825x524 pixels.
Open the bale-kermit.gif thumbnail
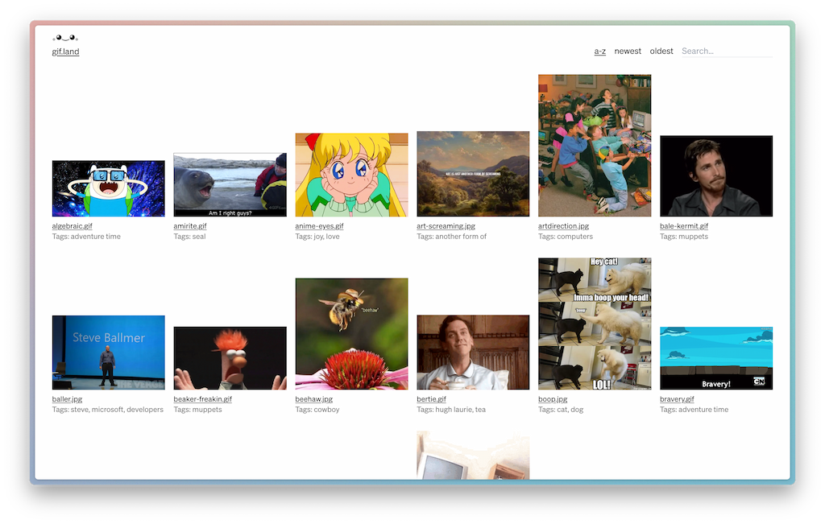tap(716, 176)
